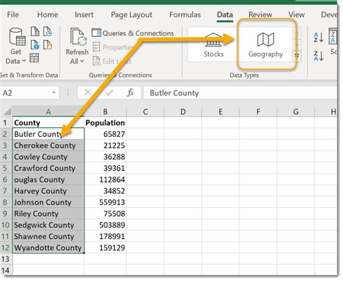The height and width of the screenshot is (281, 343).
Task: Select column A header
Action: pos(48,112)
